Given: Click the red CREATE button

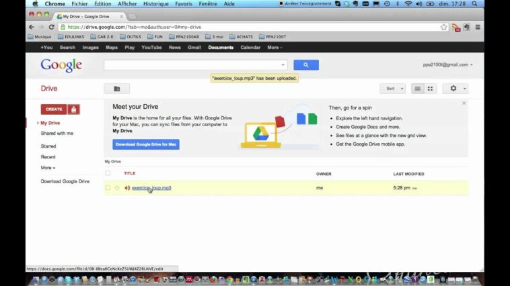Looking at the screenshot, I should 54,109.
